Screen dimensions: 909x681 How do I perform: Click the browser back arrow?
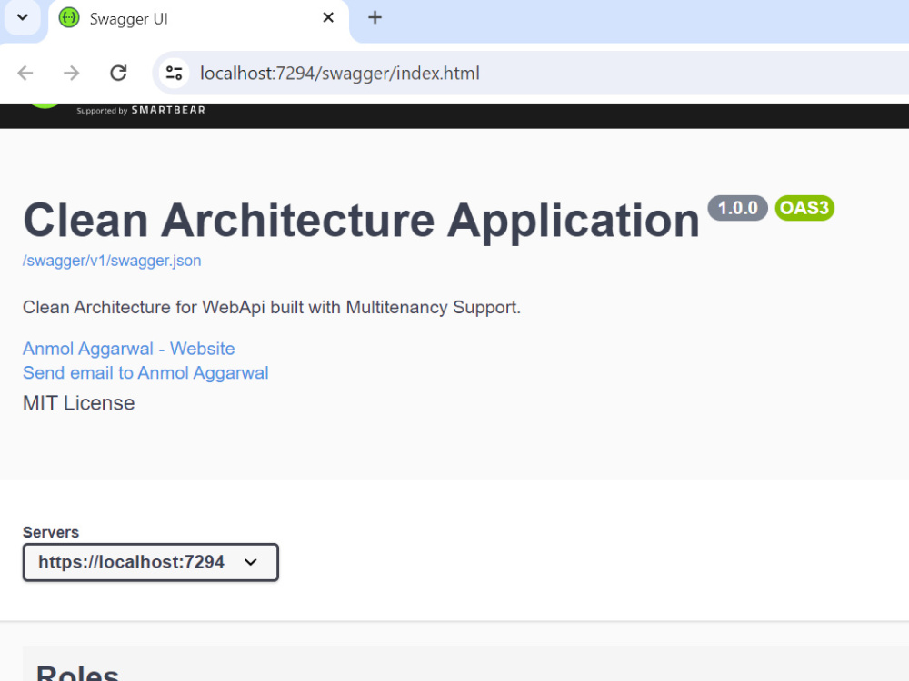pyautogui.click(x=25, y=73)
